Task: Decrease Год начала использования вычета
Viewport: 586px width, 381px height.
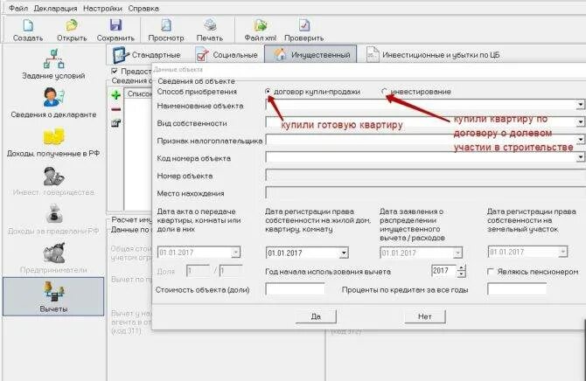Action: 462,274
